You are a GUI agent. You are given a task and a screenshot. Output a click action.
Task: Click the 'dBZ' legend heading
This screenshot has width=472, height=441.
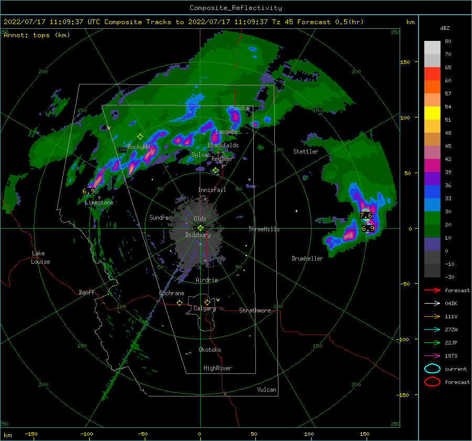(445, 28)
